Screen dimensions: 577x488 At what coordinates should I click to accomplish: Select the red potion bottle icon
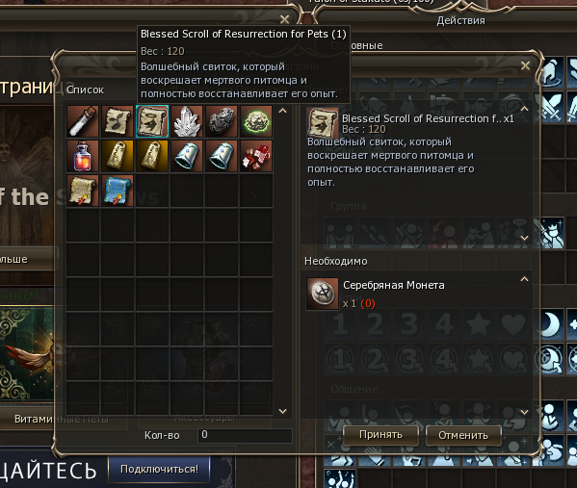point(83,156)
